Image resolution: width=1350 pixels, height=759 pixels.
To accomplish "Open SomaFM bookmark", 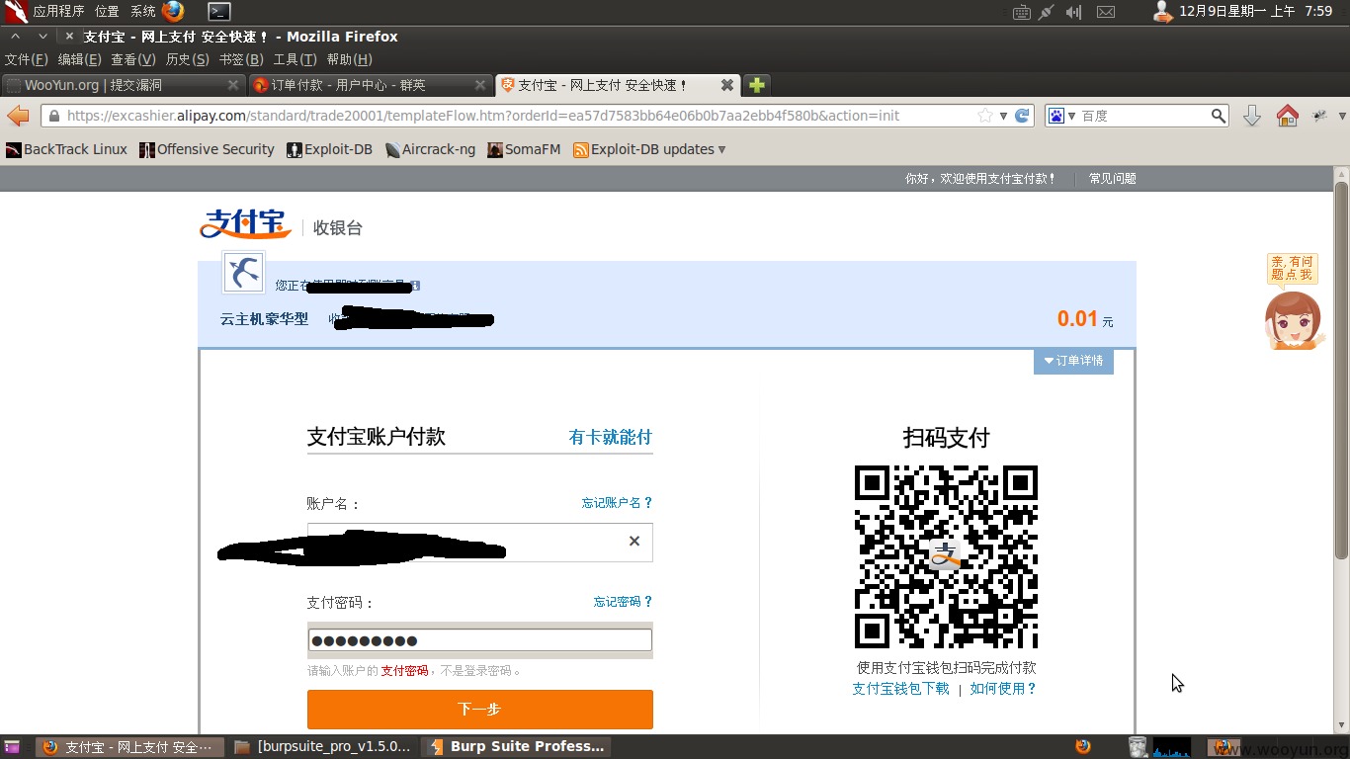I will click(x=524, y=149).
